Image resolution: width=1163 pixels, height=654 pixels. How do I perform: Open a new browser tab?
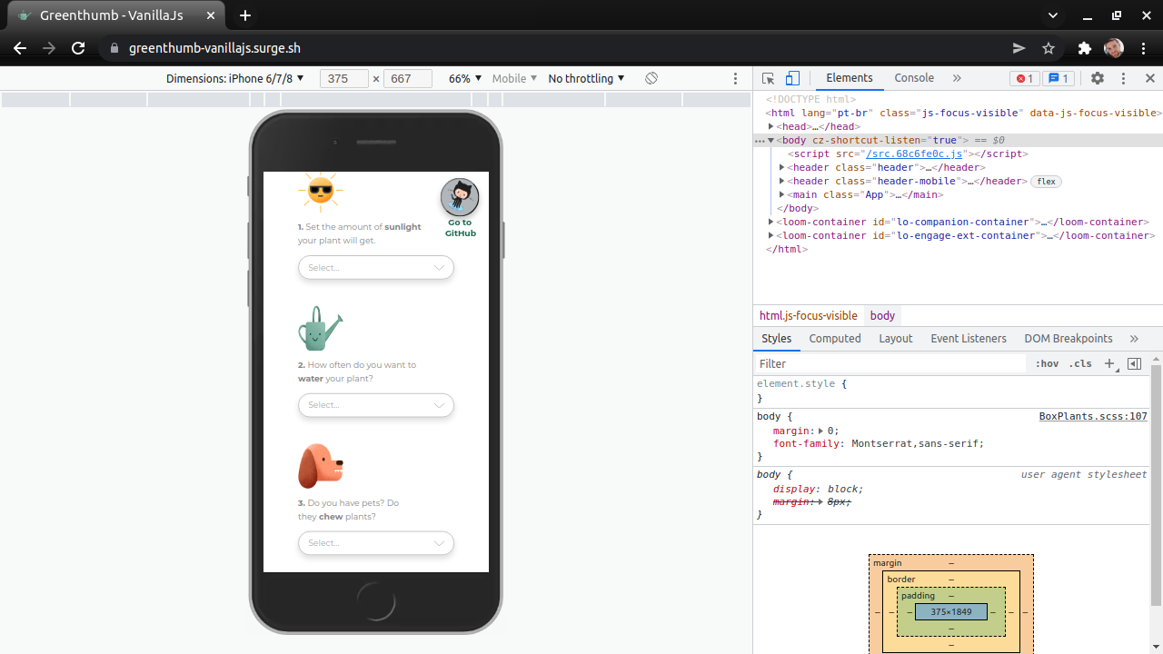245,15
